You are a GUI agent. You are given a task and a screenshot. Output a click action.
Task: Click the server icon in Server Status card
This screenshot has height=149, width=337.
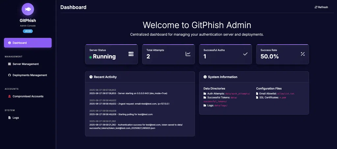(x=131, y=54)
